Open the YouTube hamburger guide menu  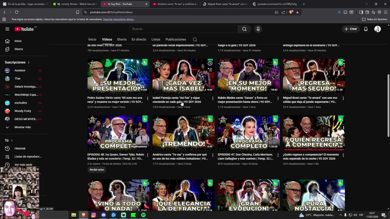[7, 29]
